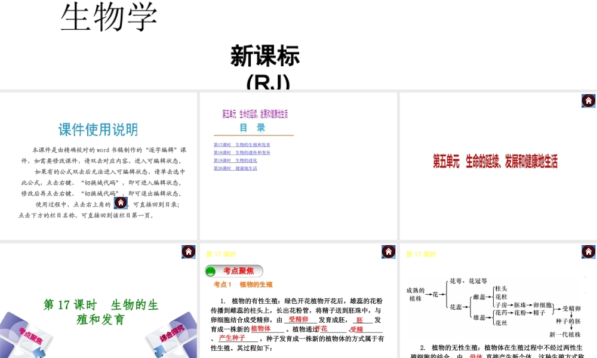This screenshot has height=358, width=597.
Task: Click the home icon on the 第五单元 title slide
Action: 588,101
